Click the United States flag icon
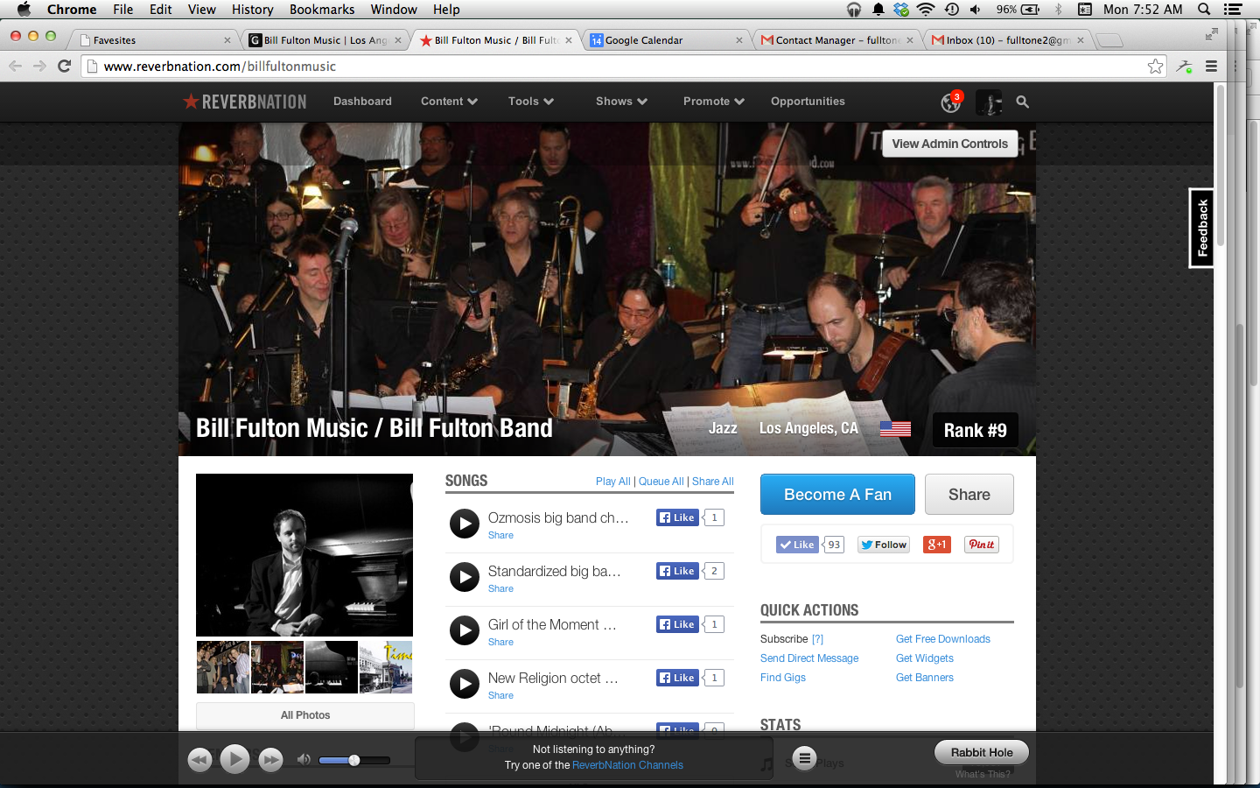The image size is (1260, 788). pyautogui.click(x=895, y=428)
